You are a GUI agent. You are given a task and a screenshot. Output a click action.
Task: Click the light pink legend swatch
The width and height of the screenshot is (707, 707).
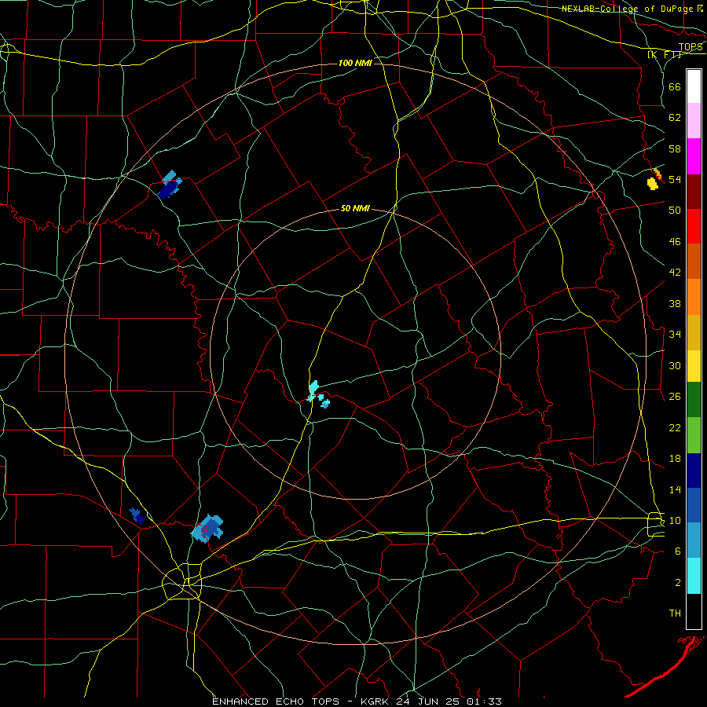(x=694, y=121)
